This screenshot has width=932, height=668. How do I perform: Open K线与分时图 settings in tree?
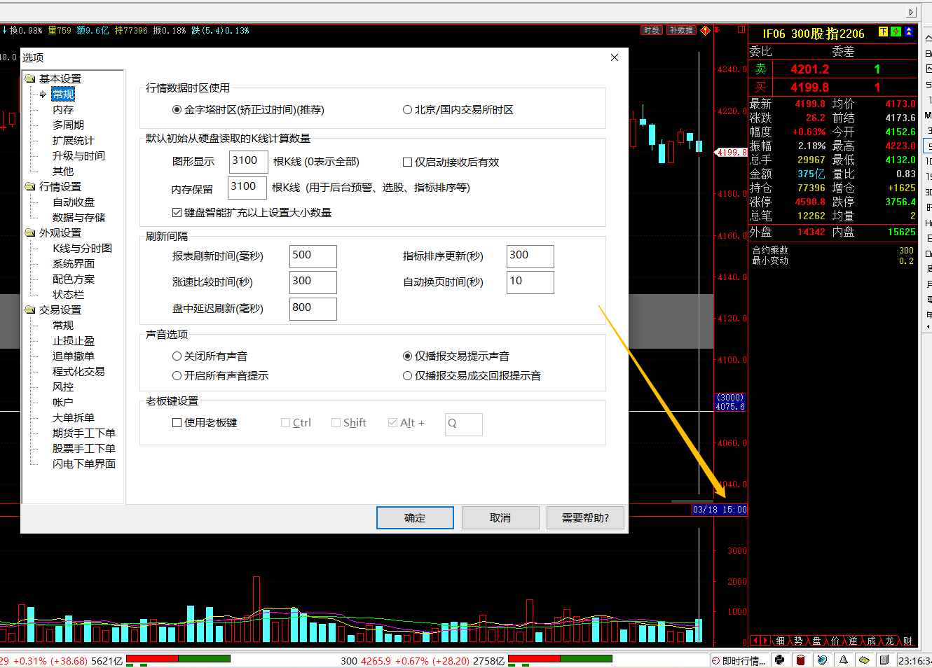click(x=82, y=248)
